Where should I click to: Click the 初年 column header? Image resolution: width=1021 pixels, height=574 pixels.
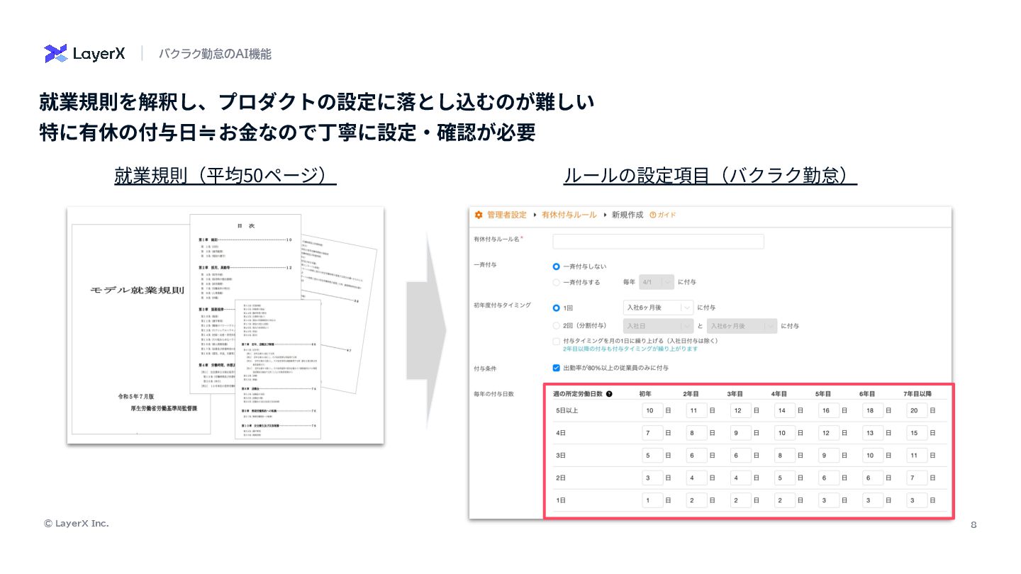click(645, 394)
